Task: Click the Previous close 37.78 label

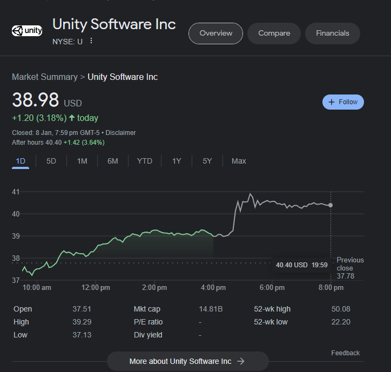Action: point(350,268)
